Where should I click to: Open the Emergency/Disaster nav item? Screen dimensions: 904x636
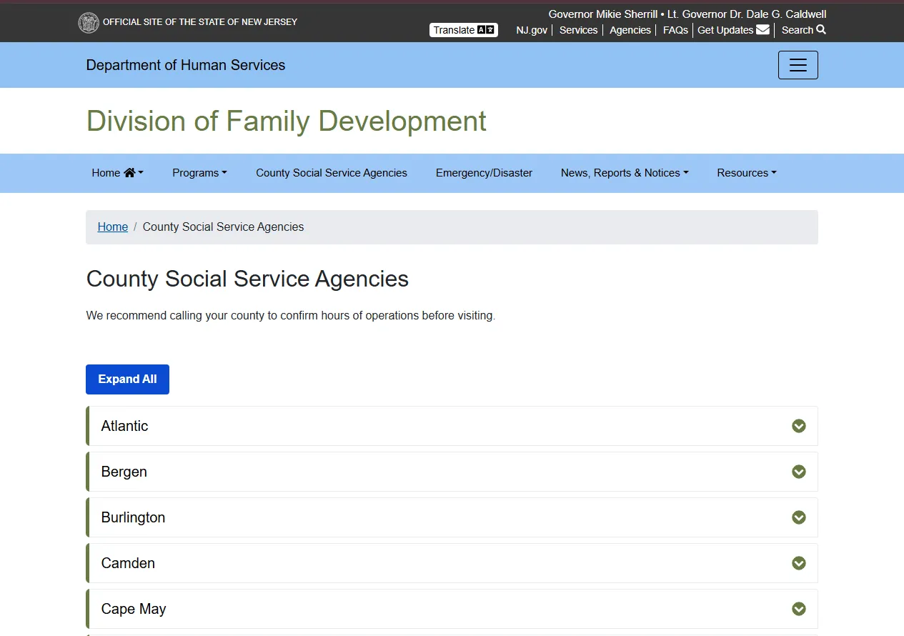(484, 173)
